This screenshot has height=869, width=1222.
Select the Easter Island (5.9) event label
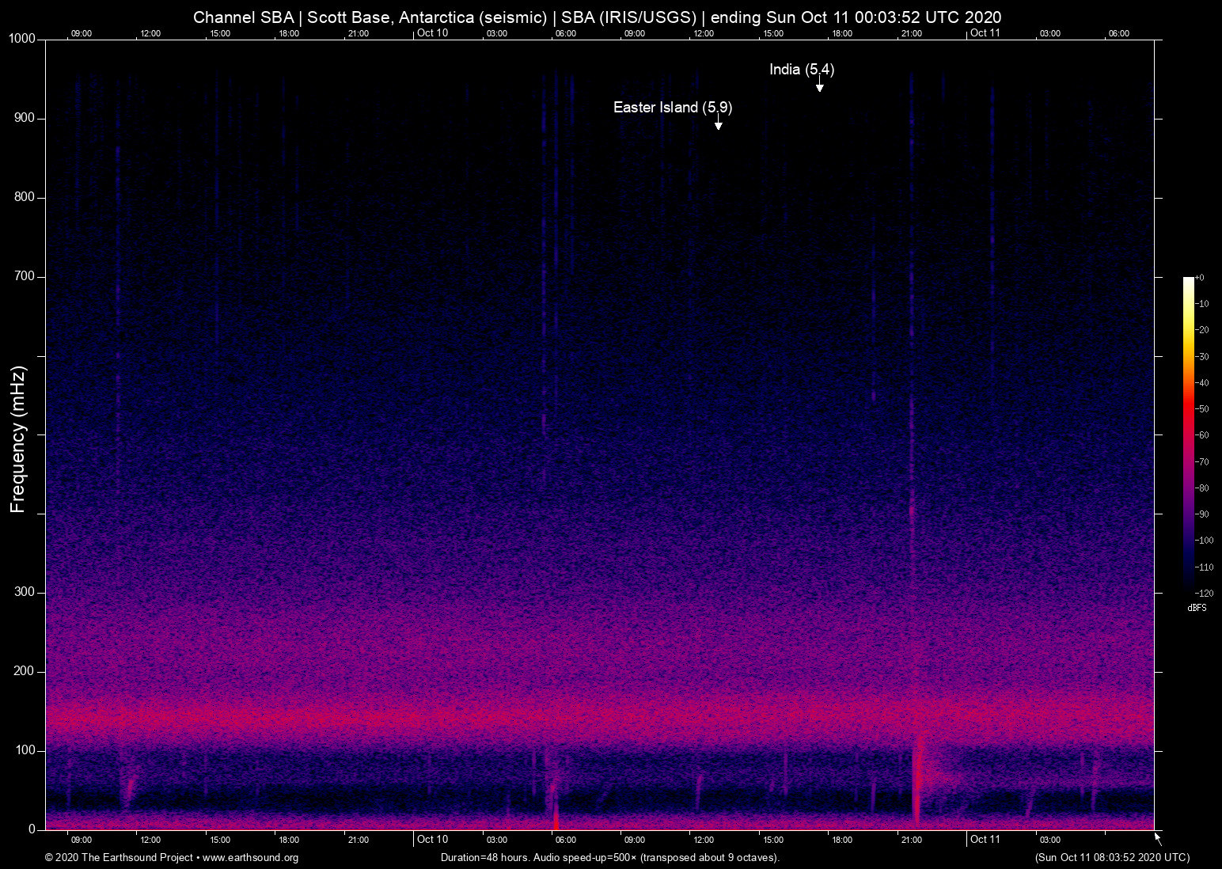pos(672,108)
